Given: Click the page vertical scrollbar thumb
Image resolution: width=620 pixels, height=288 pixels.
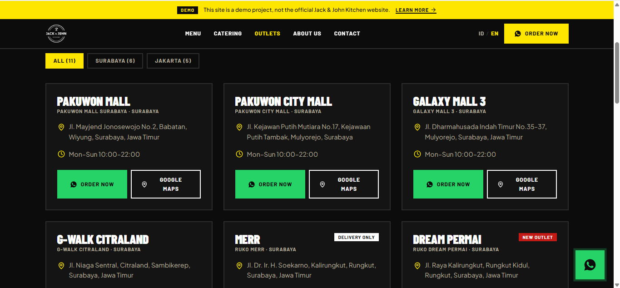Looking at the screenshot, I should (617, 73).
